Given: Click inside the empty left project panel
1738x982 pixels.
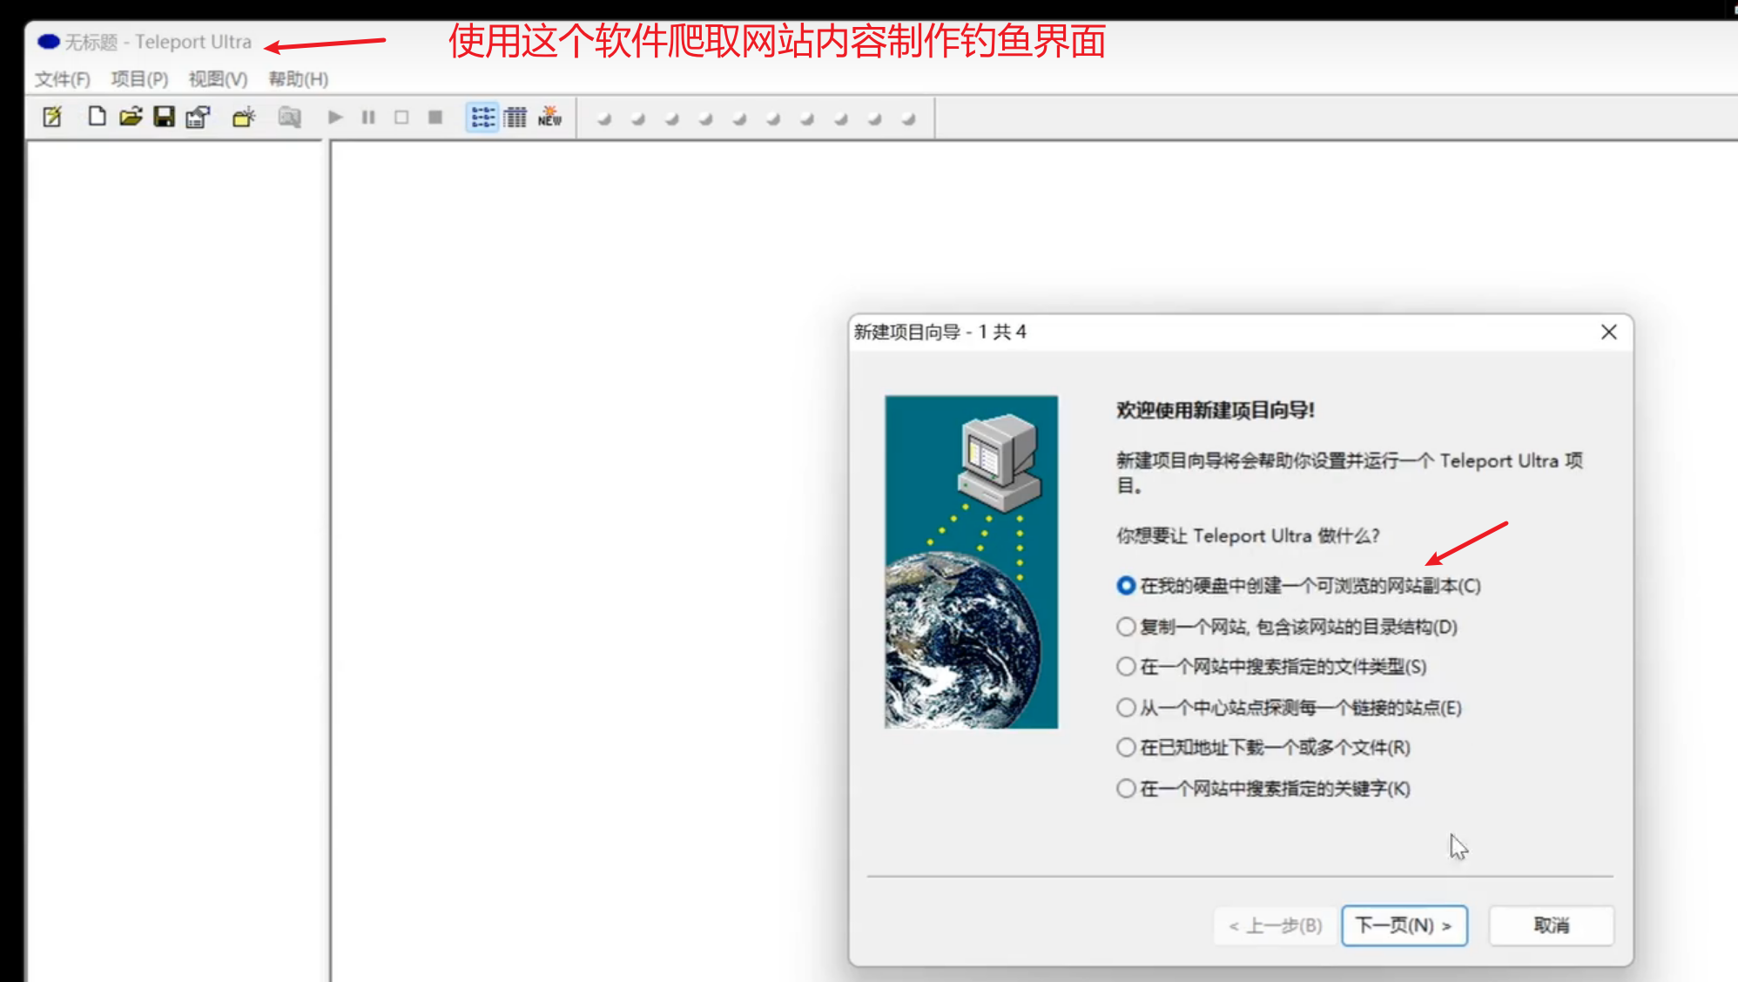Looking at the screenshot, I should click(174, 522).
